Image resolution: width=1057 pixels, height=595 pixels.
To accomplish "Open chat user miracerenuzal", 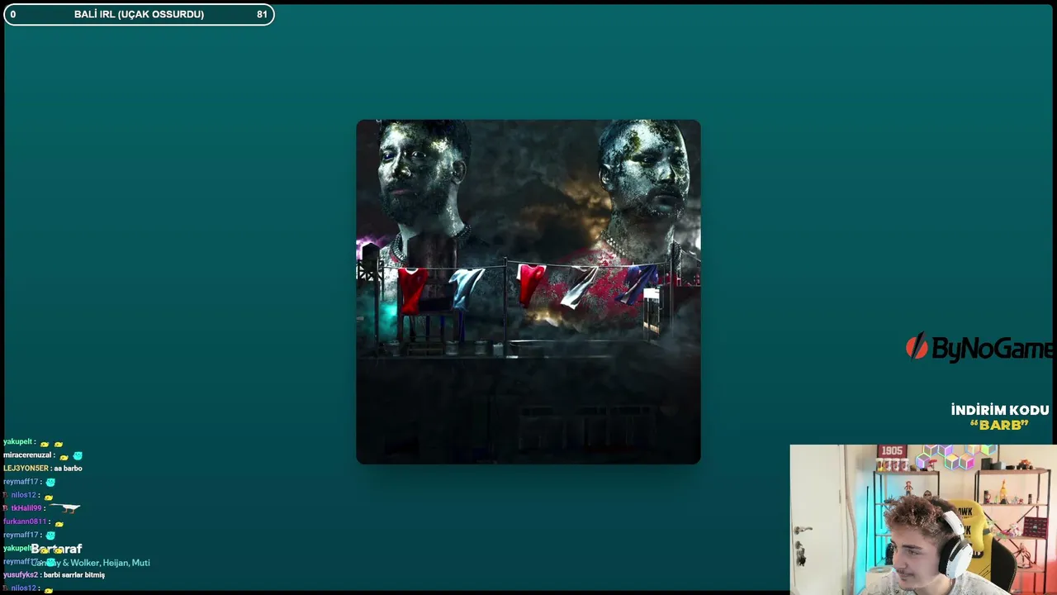I will (29, 455).
